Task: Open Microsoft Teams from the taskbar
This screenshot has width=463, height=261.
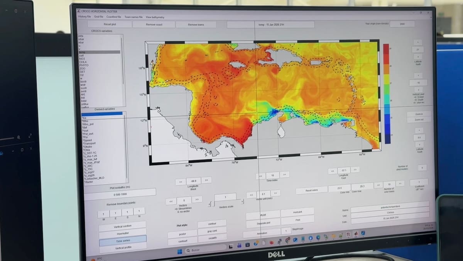Action: [239, 245]
